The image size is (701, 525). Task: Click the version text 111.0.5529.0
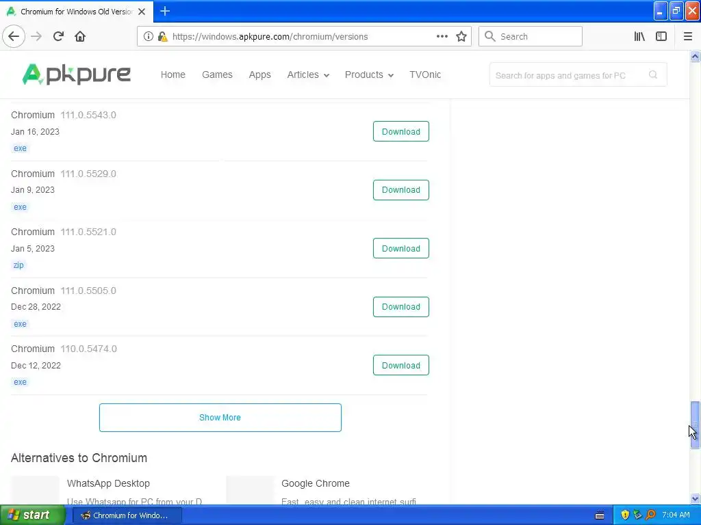pyautogui.click(x=88, y=174)
